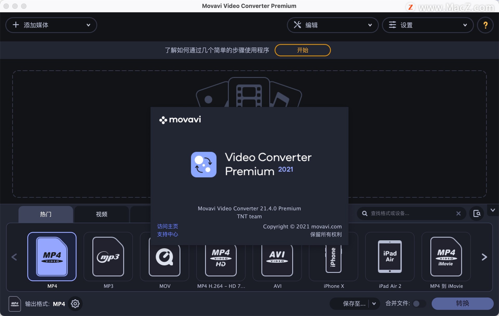Click the 转换 convert button

click(x=462, y=304)
